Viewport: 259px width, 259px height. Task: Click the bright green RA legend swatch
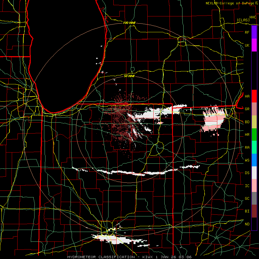pos(254,147)
